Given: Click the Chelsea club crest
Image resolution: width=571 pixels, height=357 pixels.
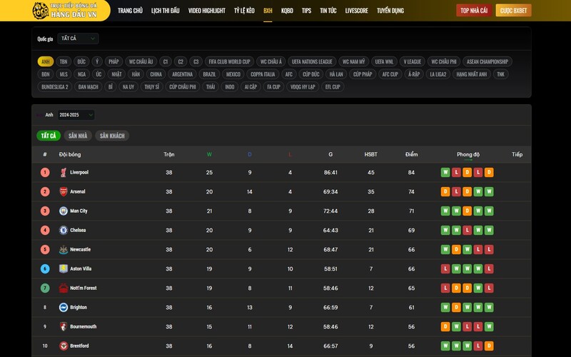Looking at the screenshot, I should click(x=64, y=230).
